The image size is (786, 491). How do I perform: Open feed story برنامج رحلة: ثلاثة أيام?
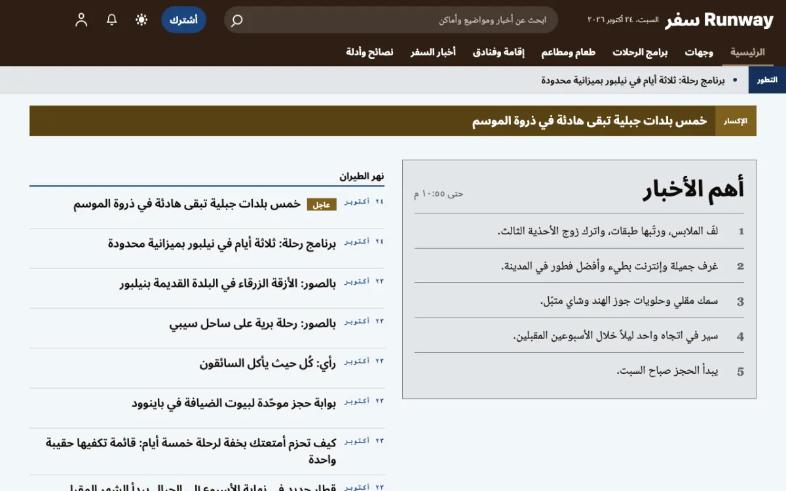(222, 244)
